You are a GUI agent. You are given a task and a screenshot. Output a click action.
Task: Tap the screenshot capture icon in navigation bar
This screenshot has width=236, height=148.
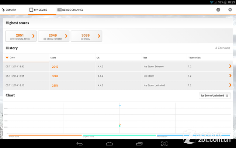164,144
